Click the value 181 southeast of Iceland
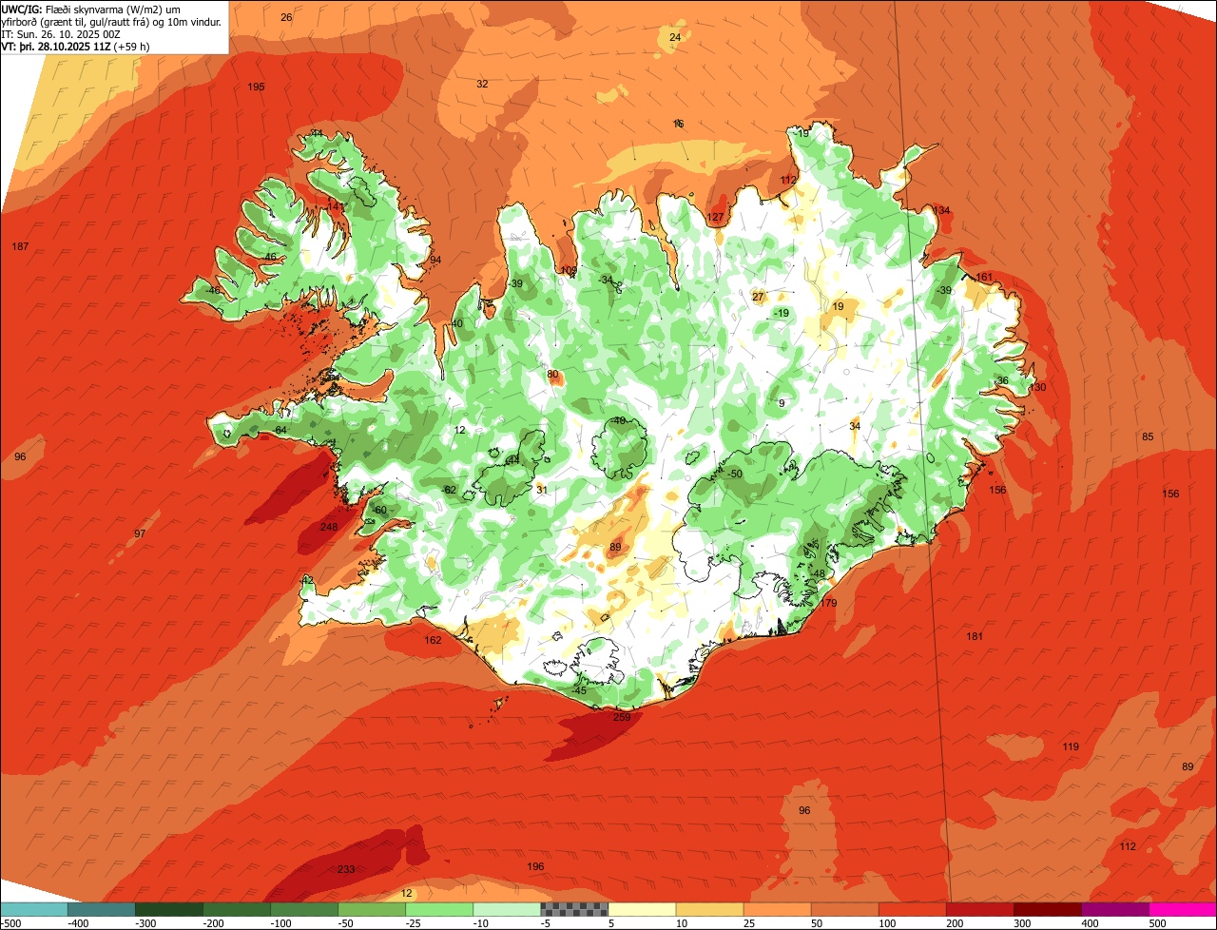 click(975, 636)
